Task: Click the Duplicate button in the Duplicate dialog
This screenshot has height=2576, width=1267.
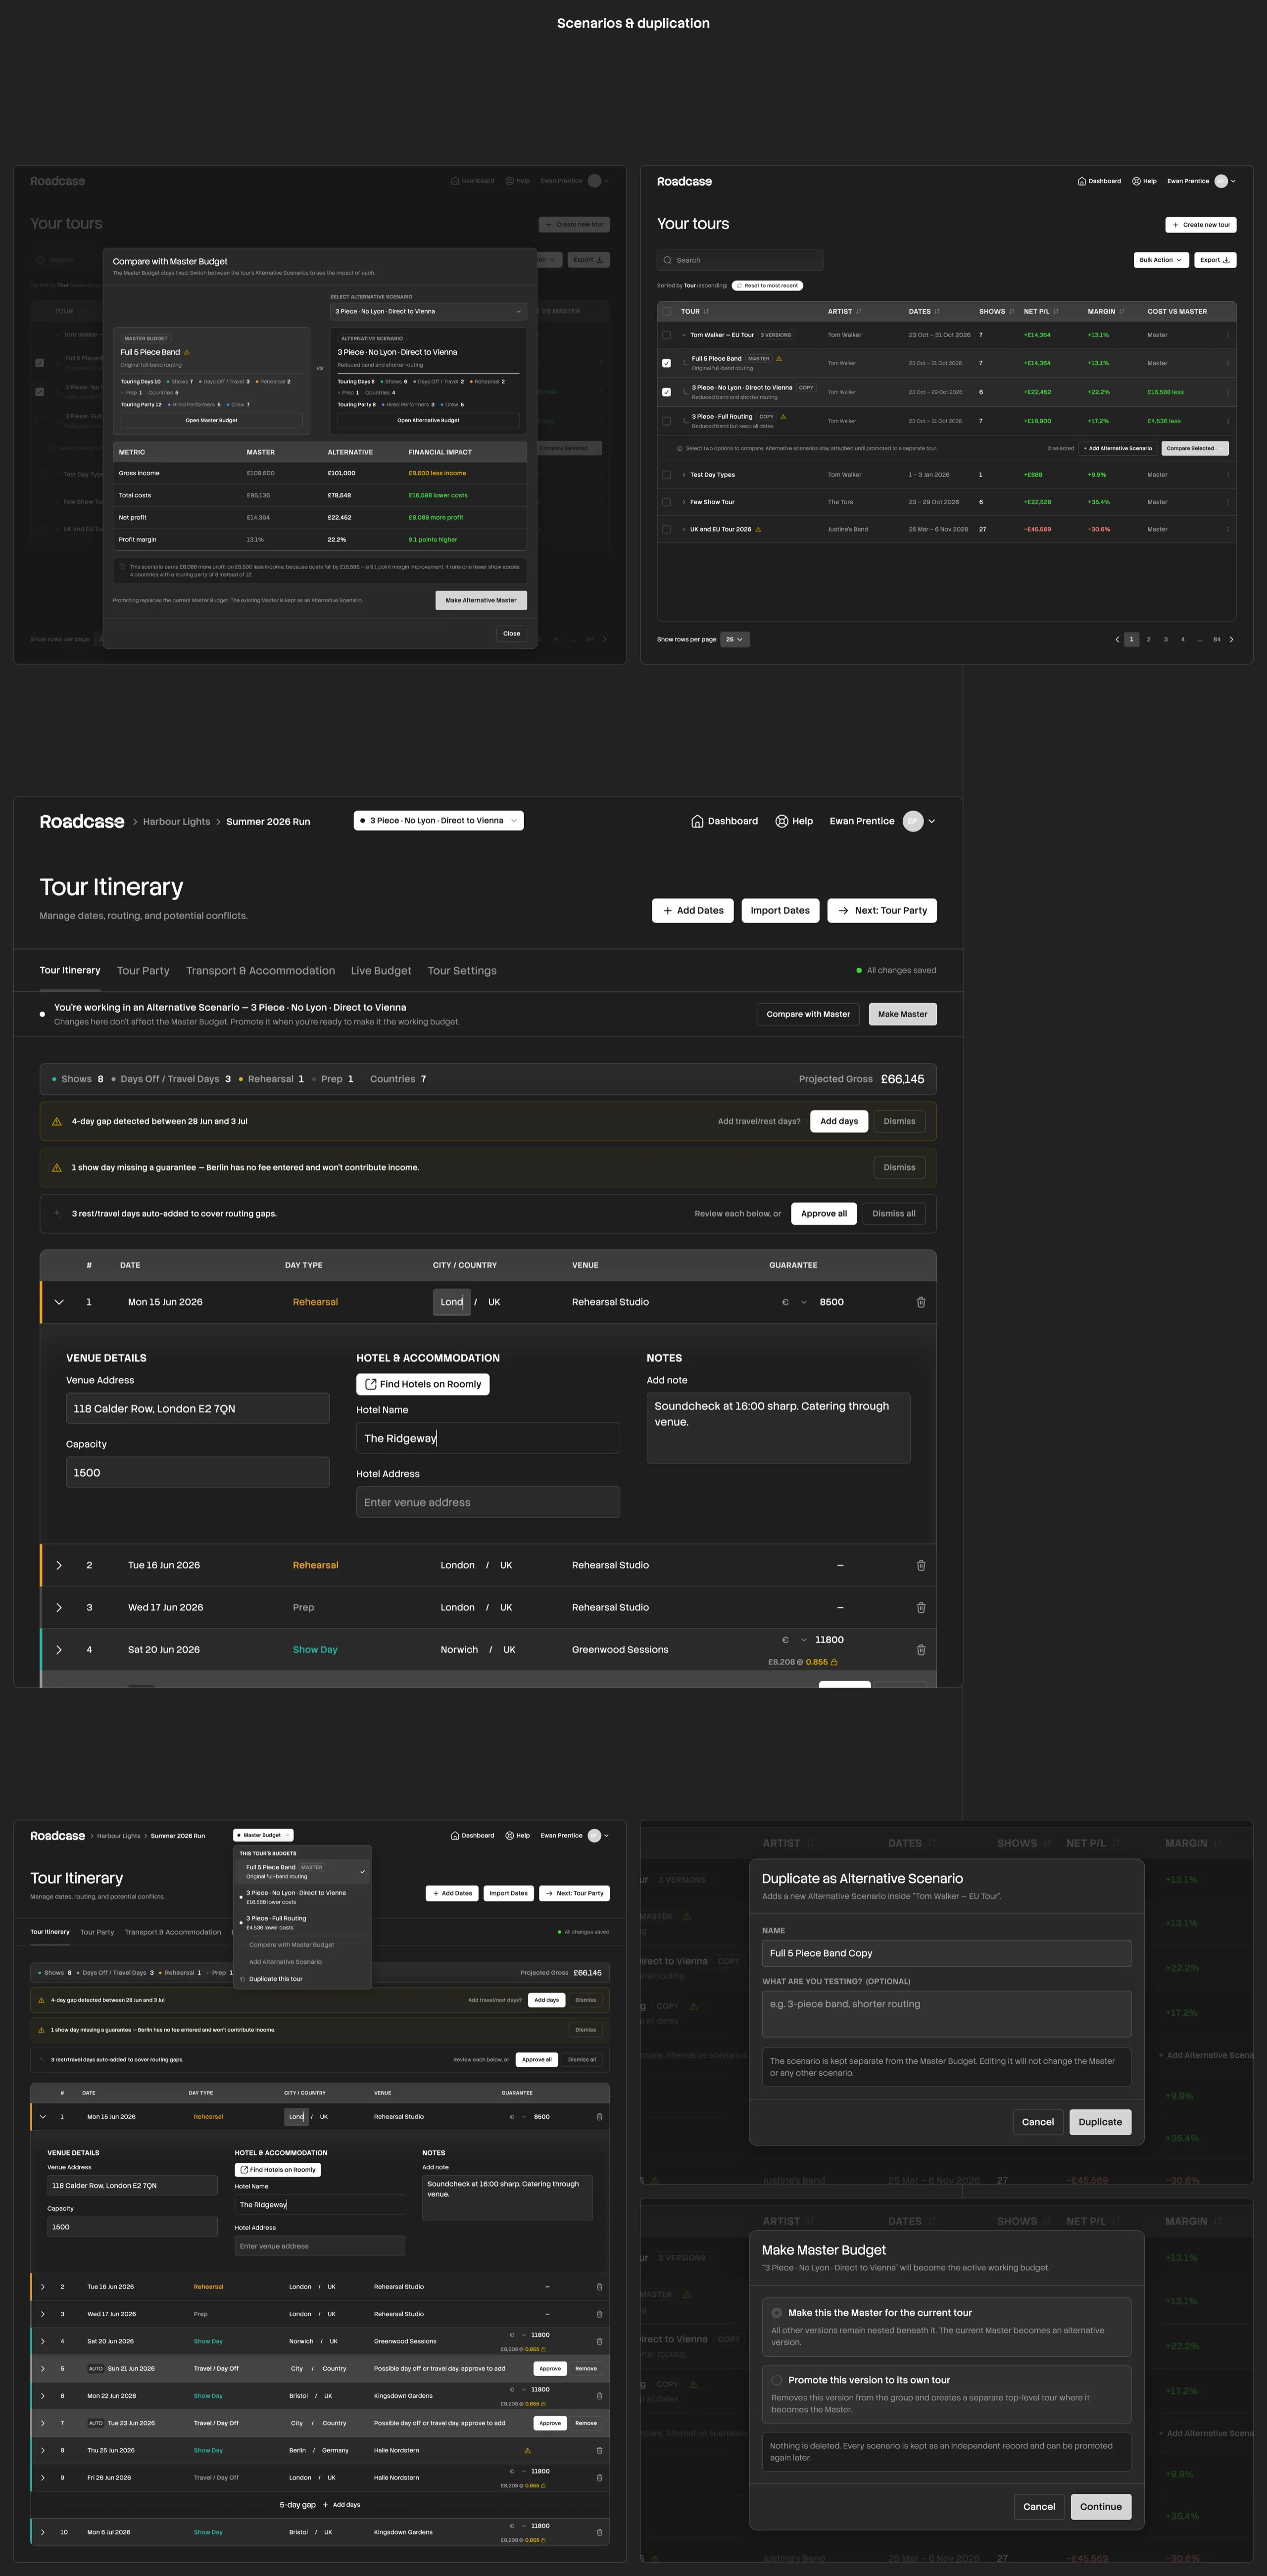Action: [1100, 2122]
